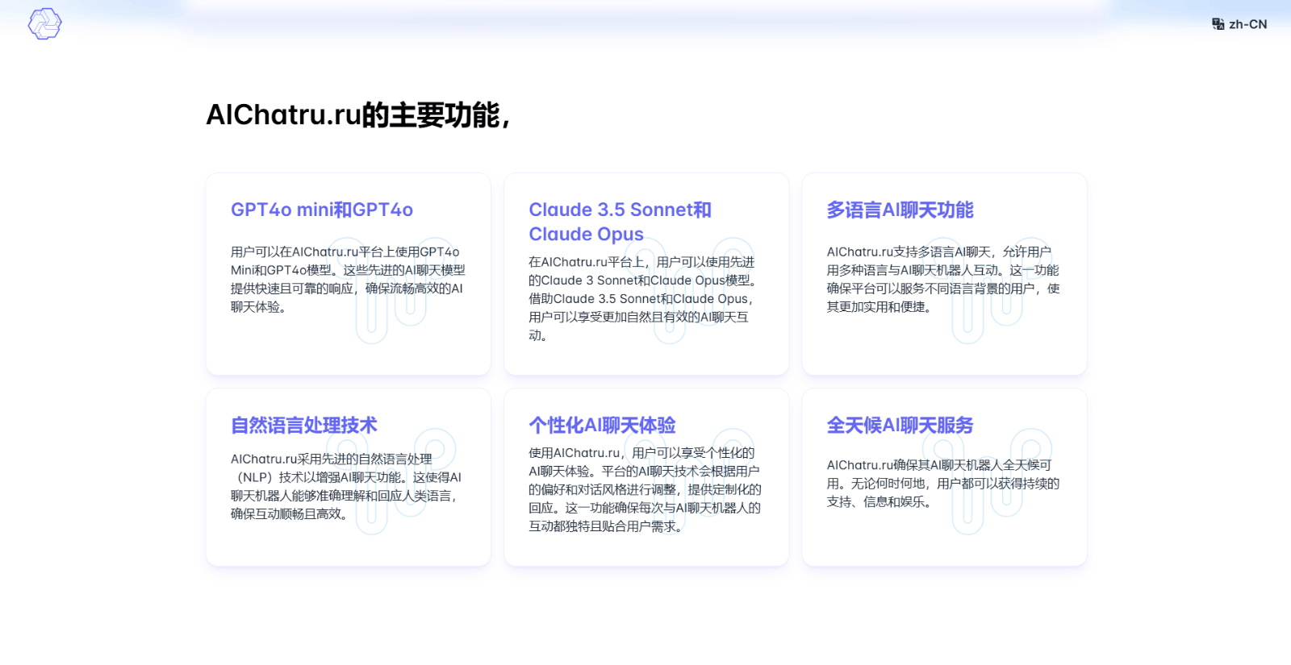Click the paragraph starting AIChatru.ru采用先进的自然语言处理
1291x665 pixels.
(x=348, y=486)
